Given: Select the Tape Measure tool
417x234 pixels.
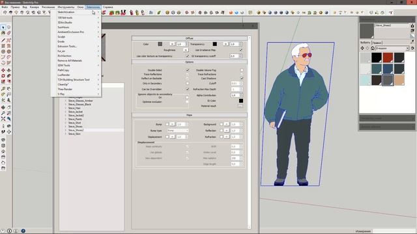Looking at the screenshot, I should 3,88.
